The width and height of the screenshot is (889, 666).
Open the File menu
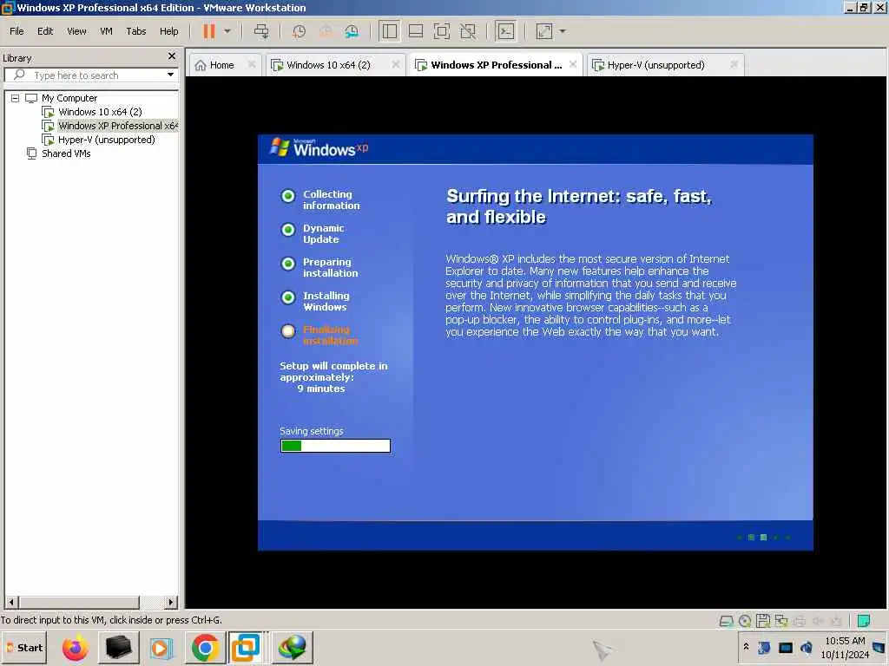tap(16, 31)
